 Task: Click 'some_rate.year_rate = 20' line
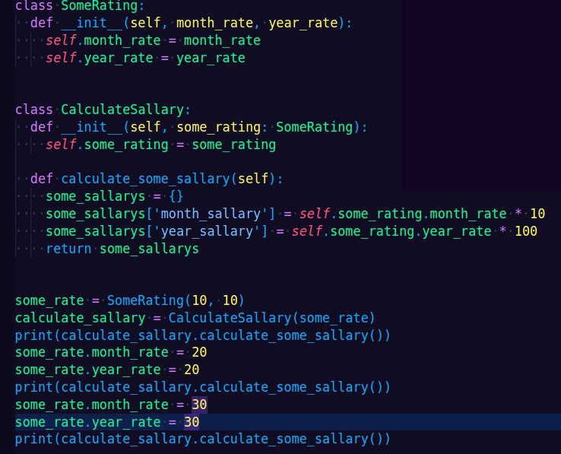107,370
